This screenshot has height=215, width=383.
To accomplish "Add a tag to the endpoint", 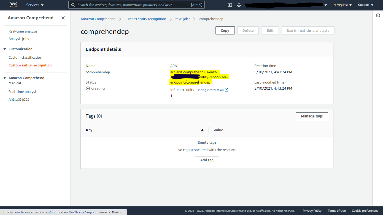I will pyautogui.click(x=207, y=160).
